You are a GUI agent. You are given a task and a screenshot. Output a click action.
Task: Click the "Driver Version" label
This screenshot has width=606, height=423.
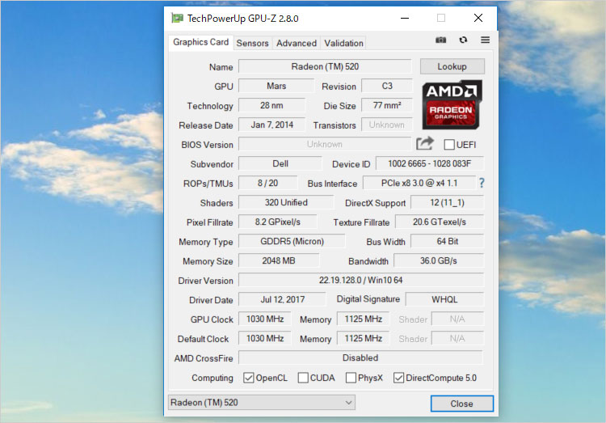pos(205,281)
